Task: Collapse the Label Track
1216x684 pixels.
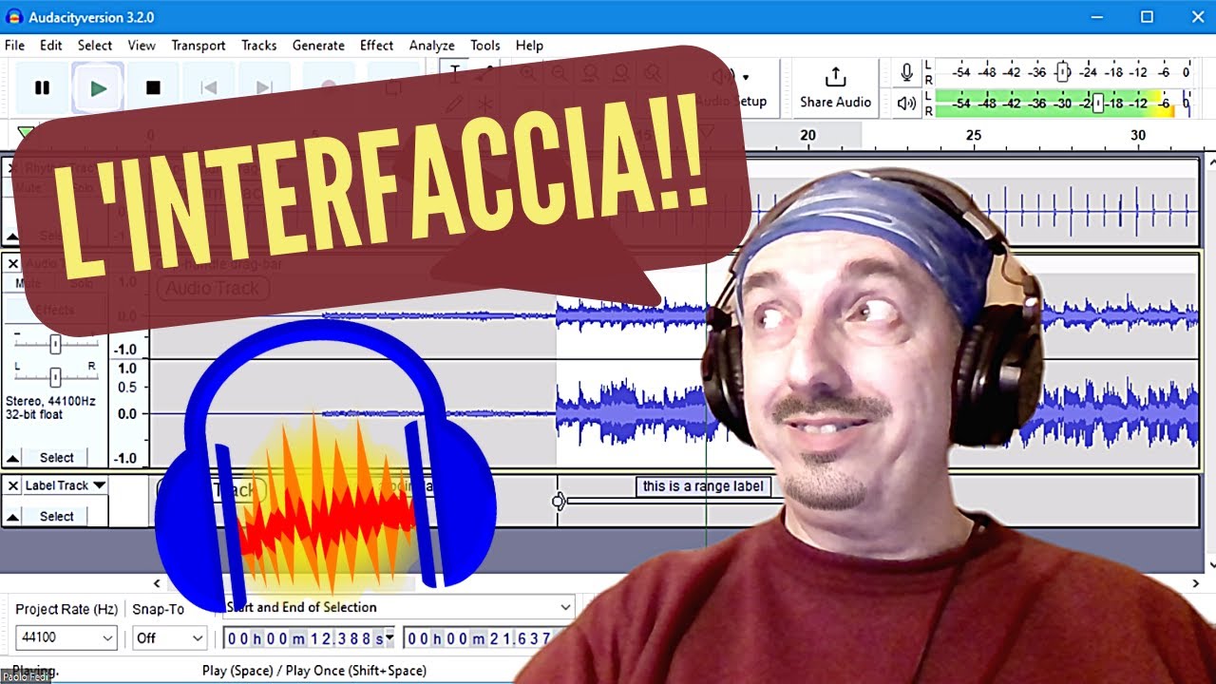Action: click(x=13, y=517)
